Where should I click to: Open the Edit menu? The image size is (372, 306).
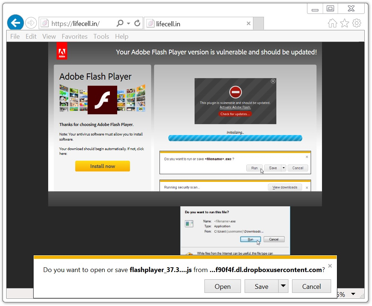[x=31, y=36]
